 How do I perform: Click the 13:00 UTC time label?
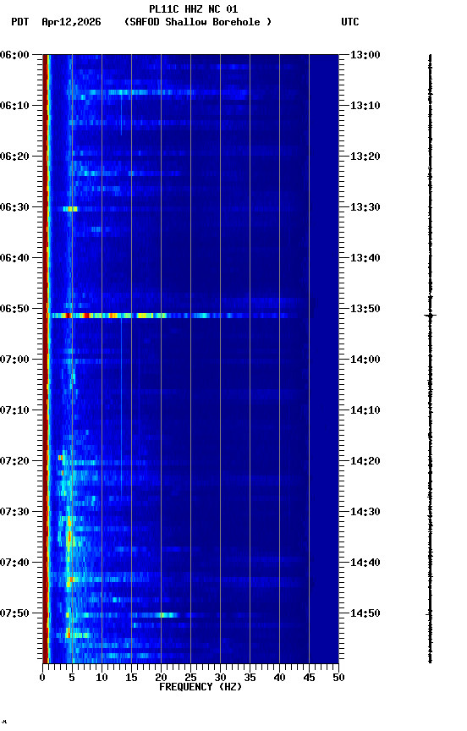(365, 55)
